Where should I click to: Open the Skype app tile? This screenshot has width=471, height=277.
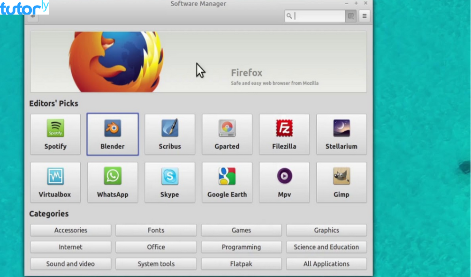pyautogui.click(x=170, y=182)
